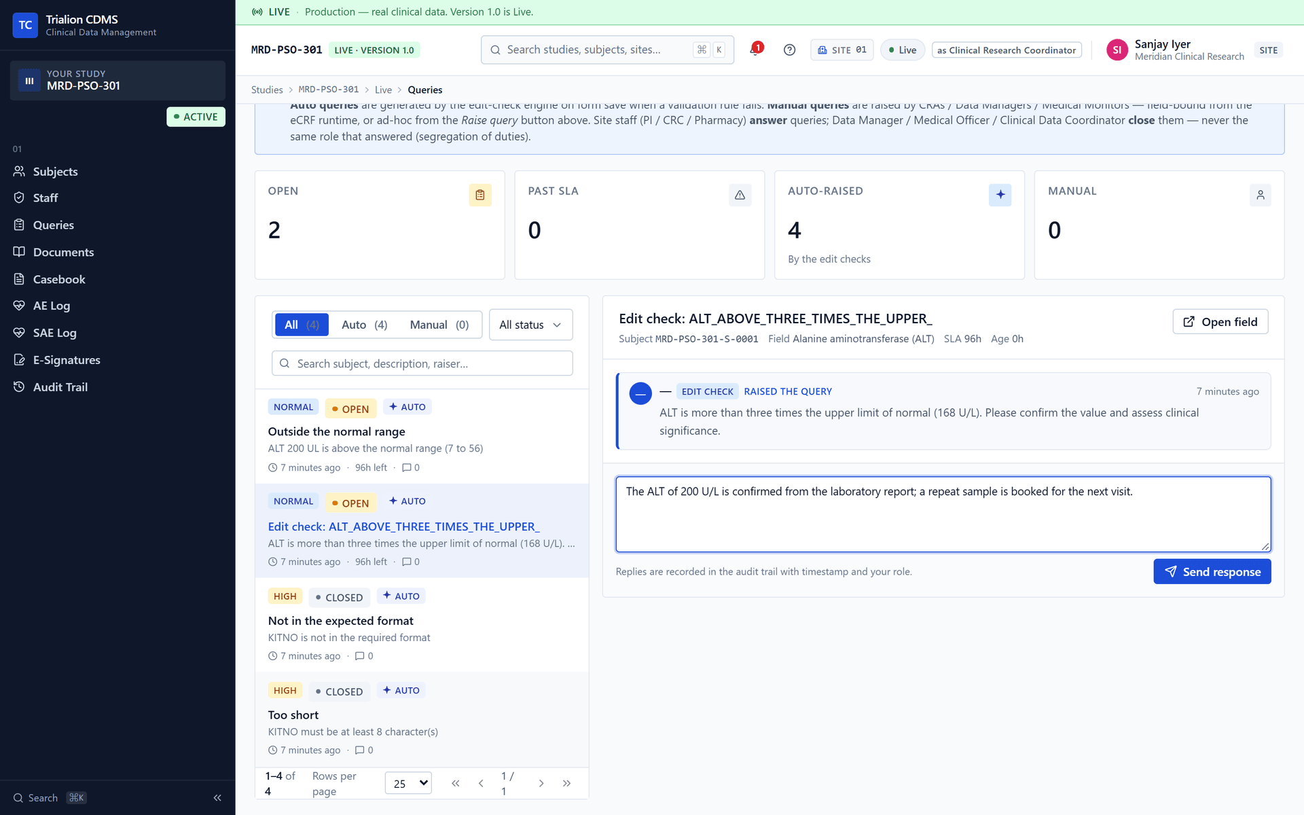
Task: Click the Open card clipboard icon
Action: tap(480, 195)
